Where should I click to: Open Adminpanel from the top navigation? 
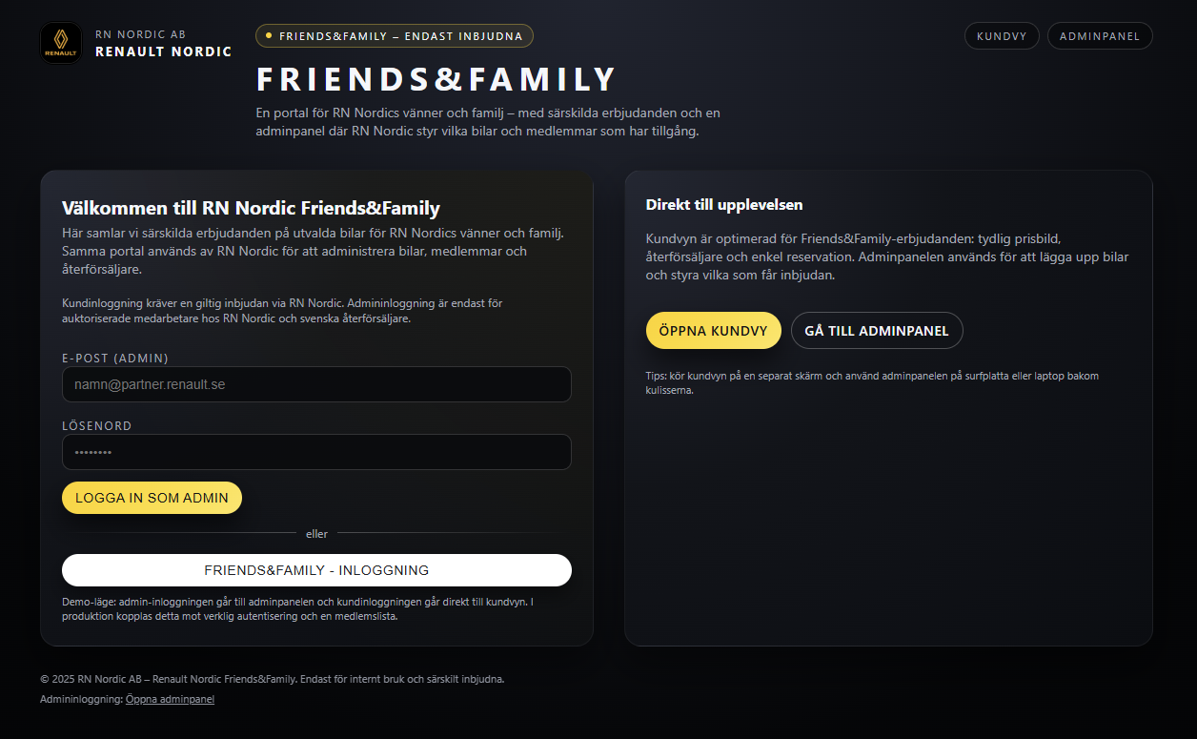click(1100, 36)
